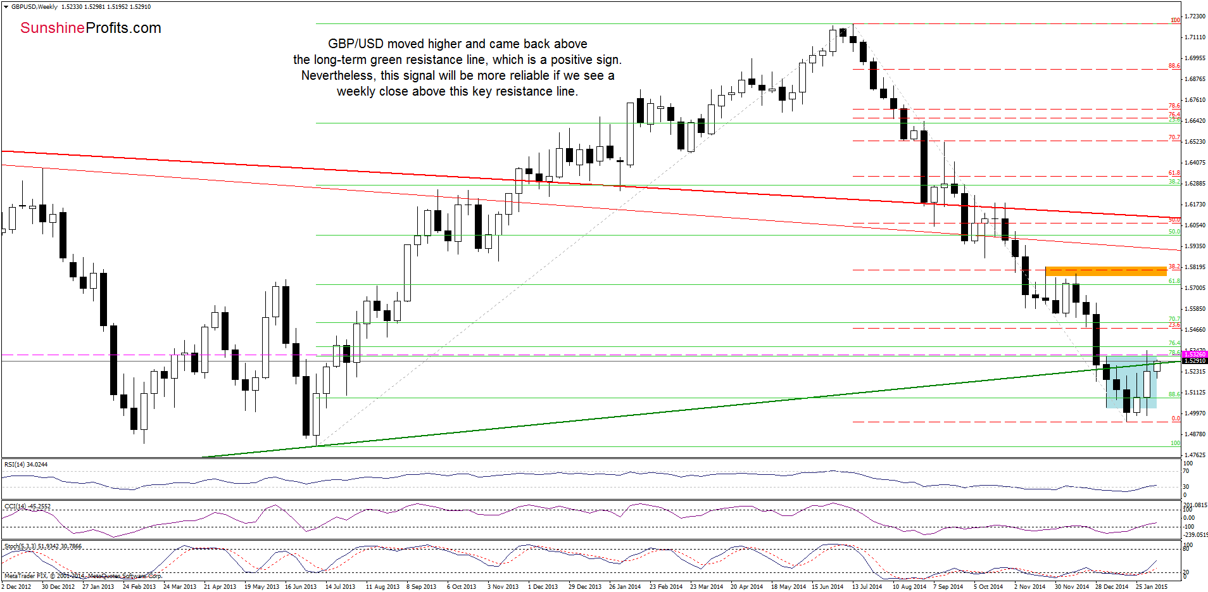Click the small arrow before GBPUSD,Weekly

tap(6, 7)
